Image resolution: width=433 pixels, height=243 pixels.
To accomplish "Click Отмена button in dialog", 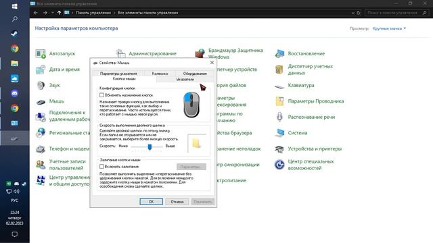I will coord(177,202).
